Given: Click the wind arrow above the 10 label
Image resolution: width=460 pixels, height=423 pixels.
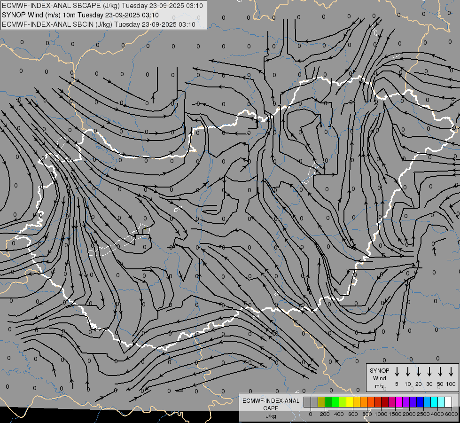Looking at the screenshot, I should (407, 372).
